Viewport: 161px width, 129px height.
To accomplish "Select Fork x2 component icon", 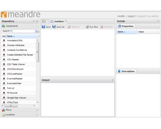I will (x=4, y=88).
